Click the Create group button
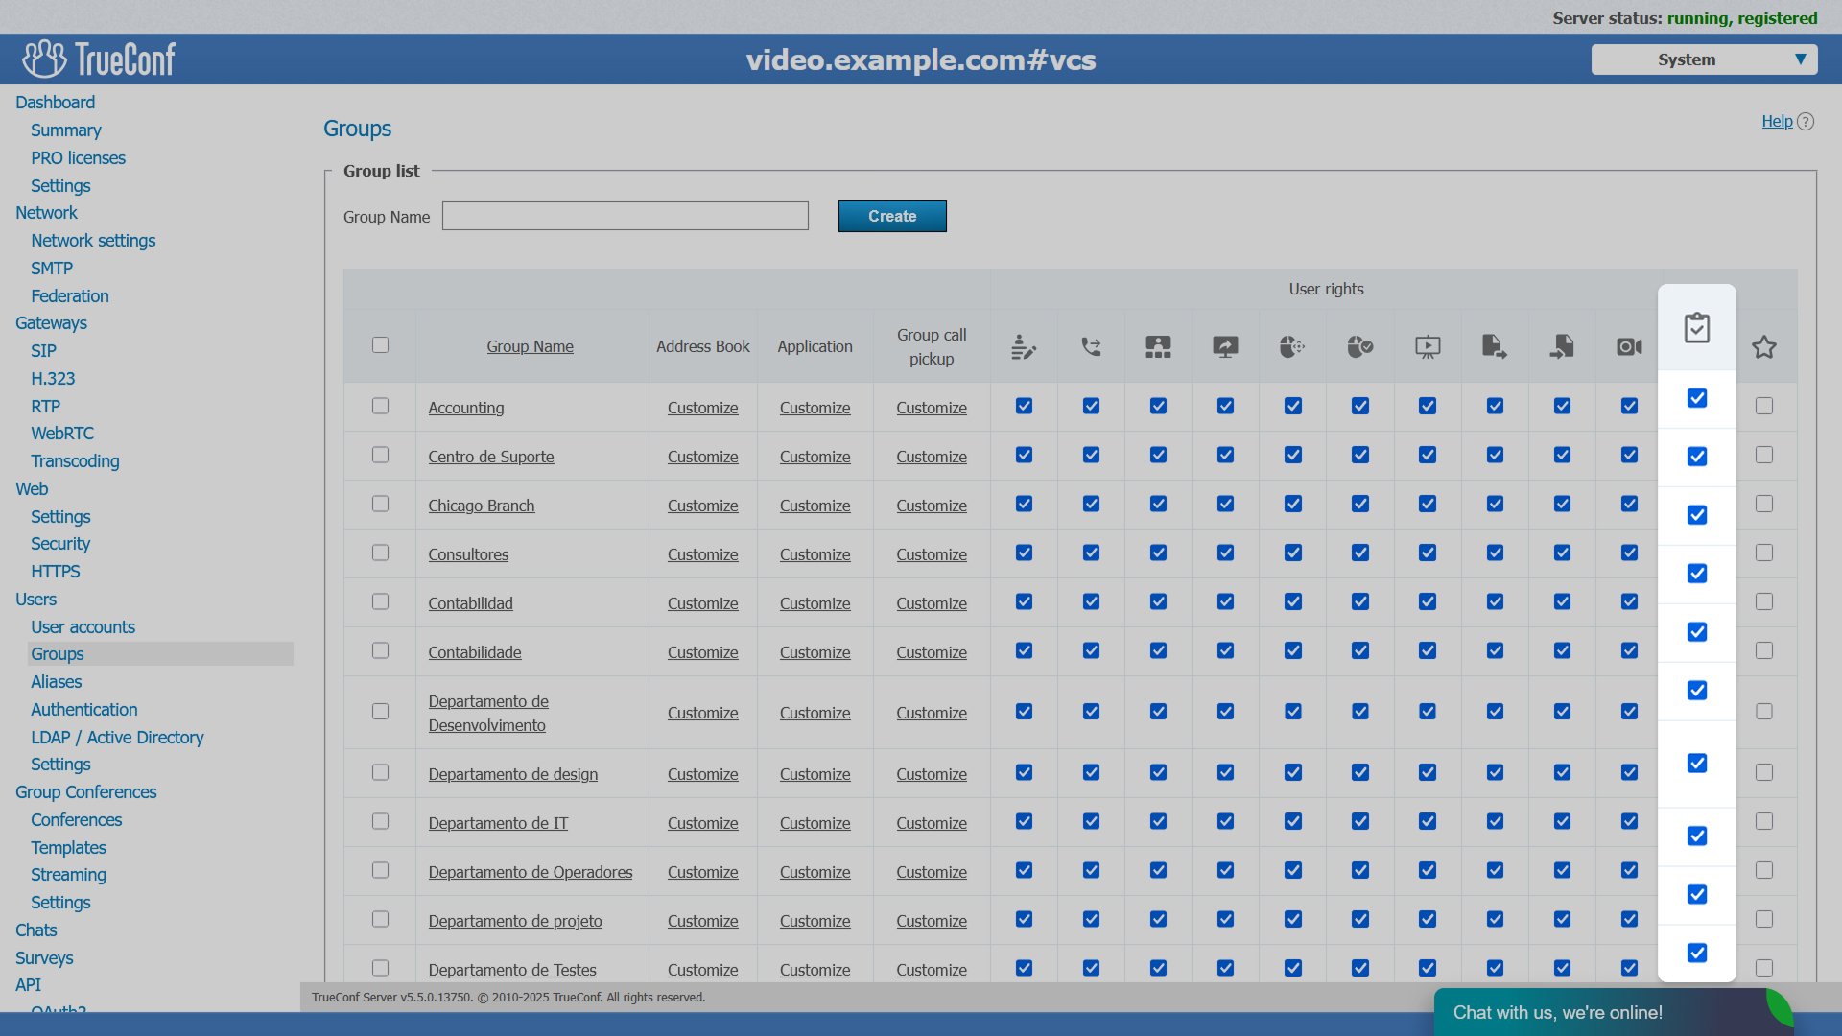The width and height of the screenshot is (1842, 1036). coord(892,217)
